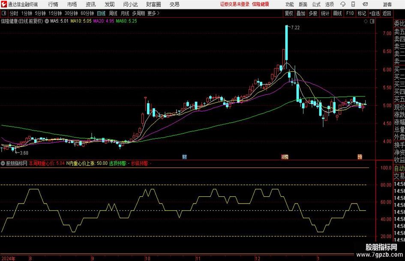Image resolution: width=405 pixels, height=261 pixels.
Task: Click the diamond icon above the chart
Action: [366, 21]
